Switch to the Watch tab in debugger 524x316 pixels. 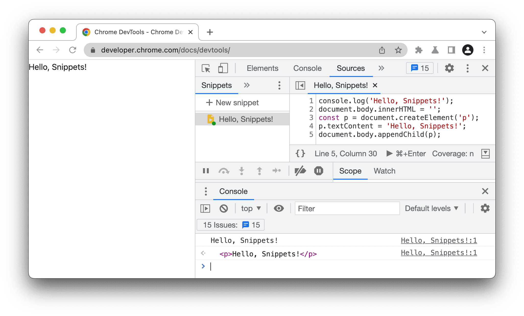(x=384, y=171)
